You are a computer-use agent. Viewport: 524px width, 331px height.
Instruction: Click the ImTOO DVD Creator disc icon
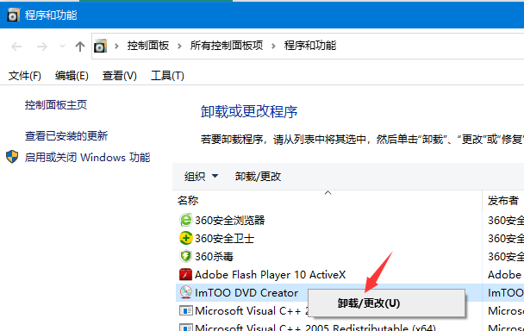(x=186, y=292)
